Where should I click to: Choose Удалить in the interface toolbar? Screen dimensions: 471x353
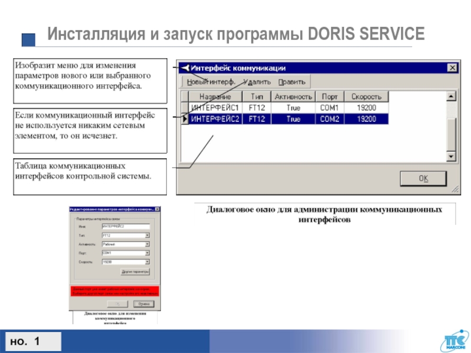click(257, 82)
